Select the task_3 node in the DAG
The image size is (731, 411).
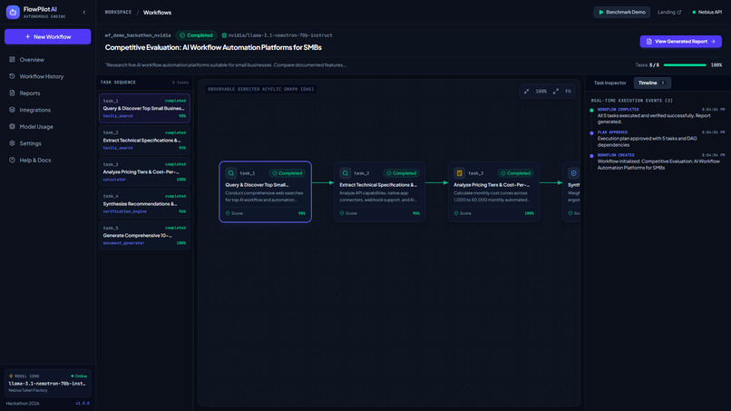click(493, 191)
